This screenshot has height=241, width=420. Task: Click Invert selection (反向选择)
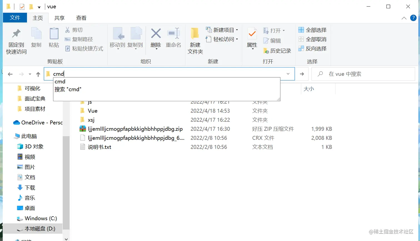pos(312,49)
